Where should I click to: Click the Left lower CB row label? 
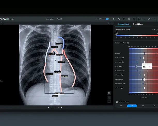tap(119, 79)
